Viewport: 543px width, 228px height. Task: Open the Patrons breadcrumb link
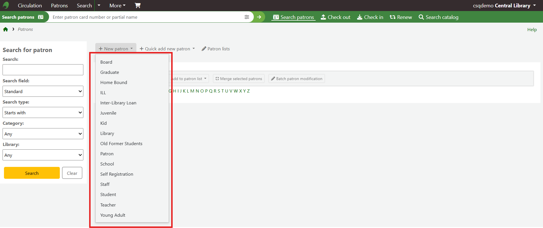[25, 29]
